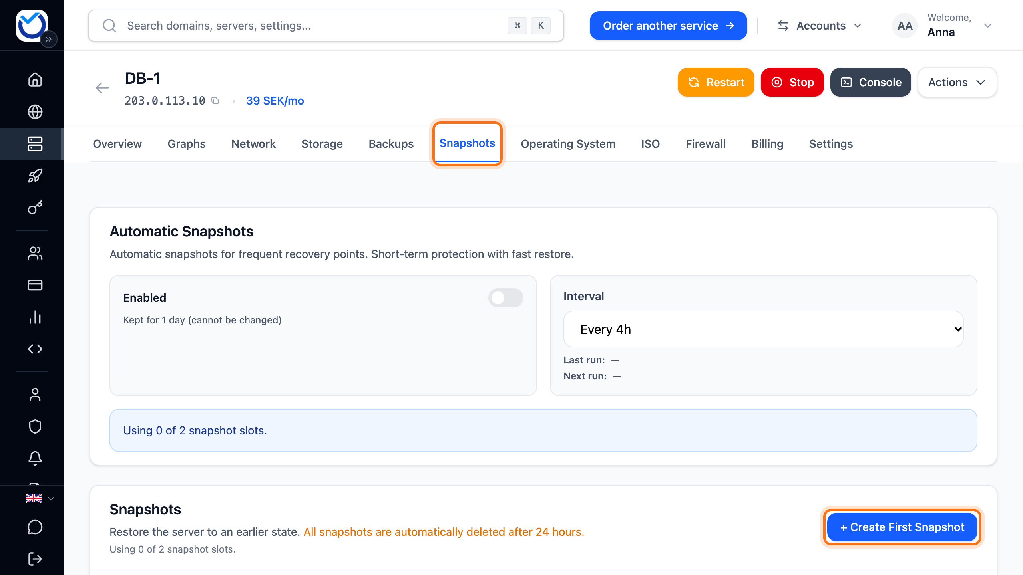Open the chat bubble support icon in the sidebar

point(35,527)
